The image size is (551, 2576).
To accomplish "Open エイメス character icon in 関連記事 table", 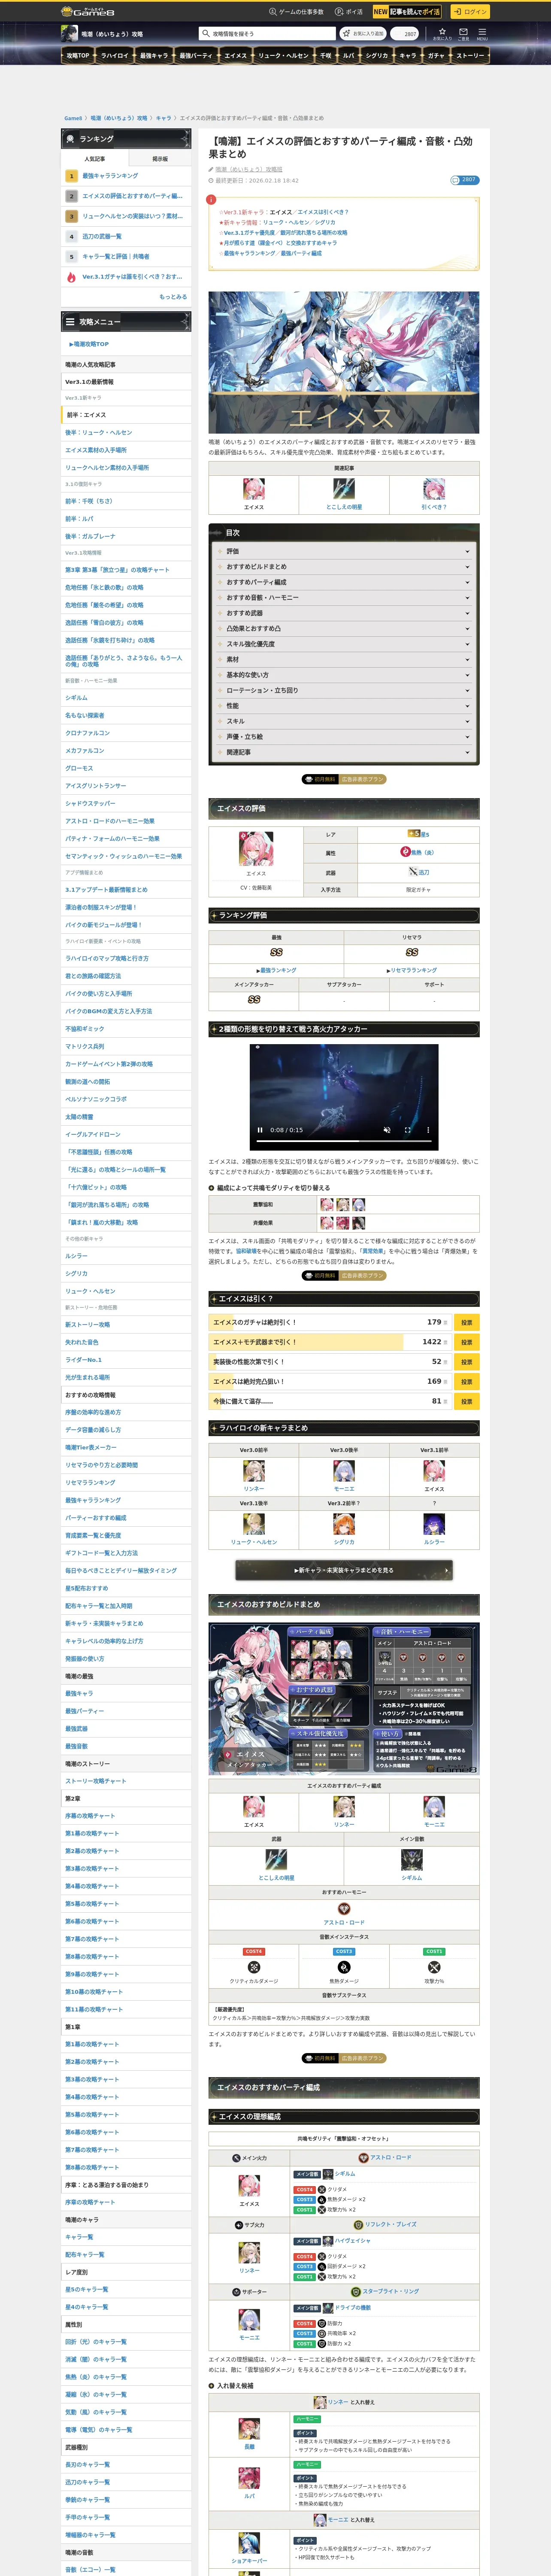I will (254, 488).
